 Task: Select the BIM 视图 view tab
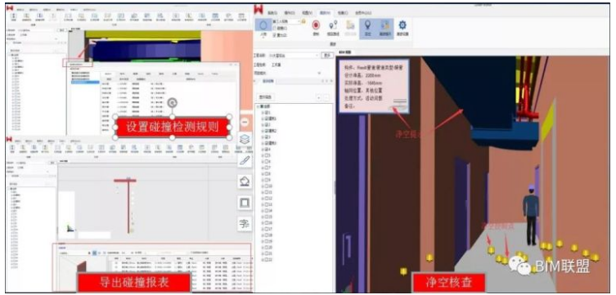[x=345, y=52]
